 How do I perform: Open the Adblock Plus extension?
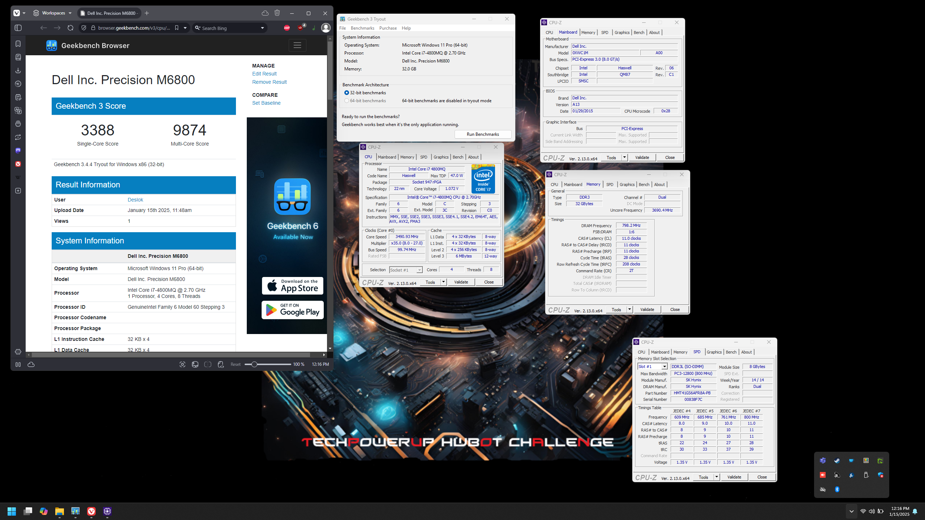click(287, 28)
